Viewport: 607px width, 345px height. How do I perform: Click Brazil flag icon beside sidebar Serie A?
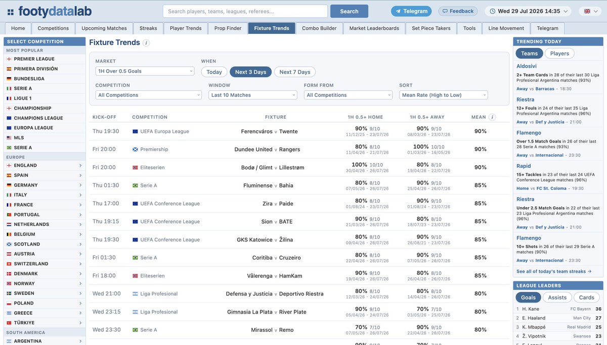9,147
